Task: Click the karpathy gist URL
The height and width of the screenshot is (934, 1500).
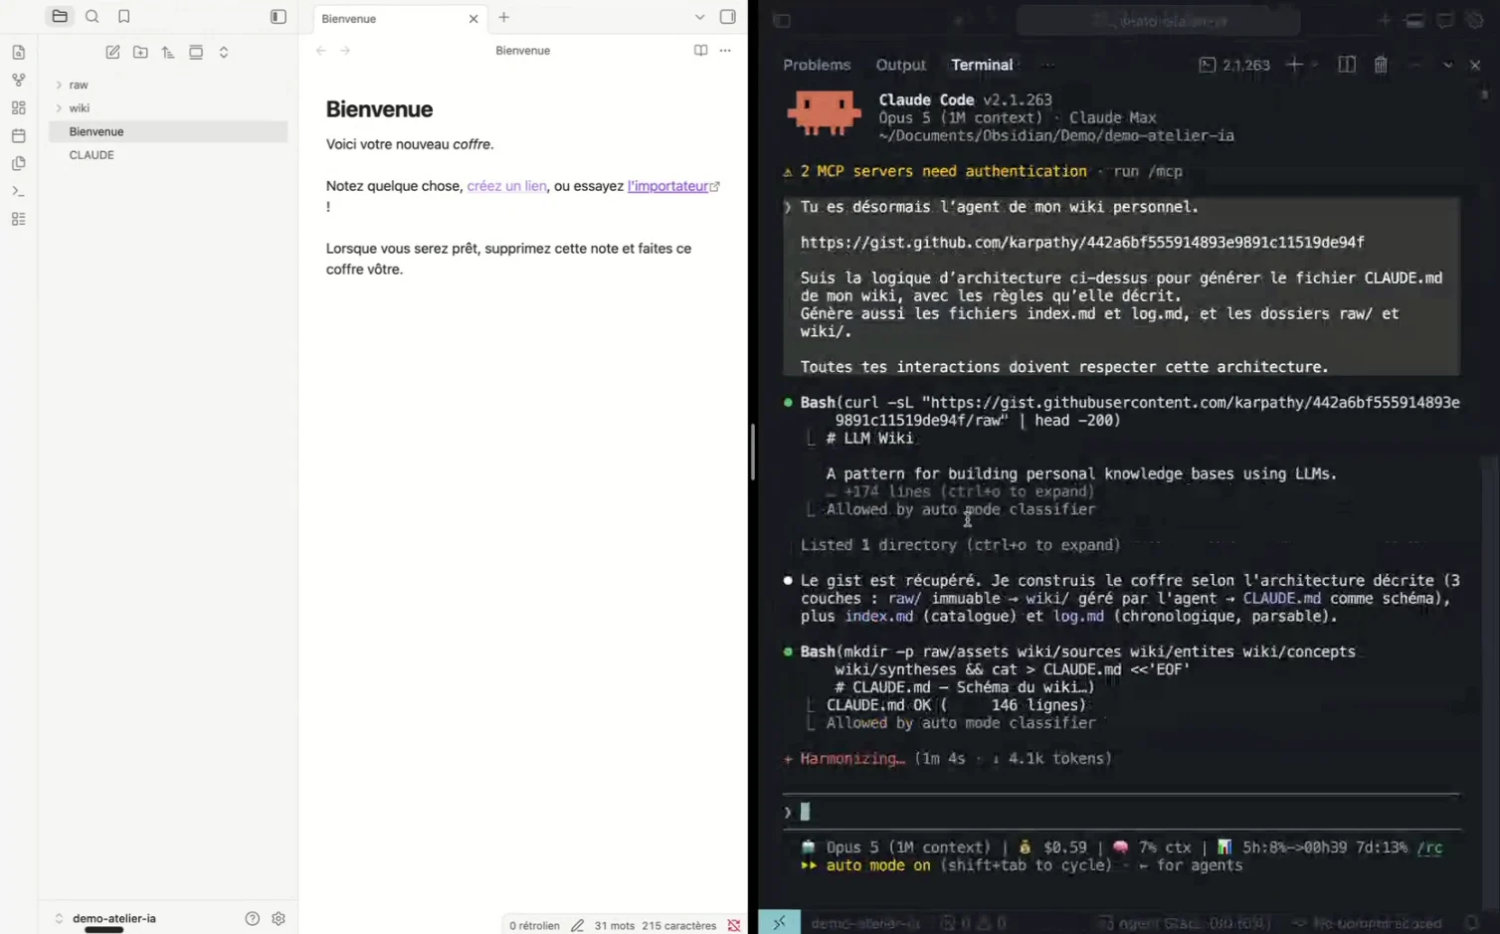Action: [1082, 243]
